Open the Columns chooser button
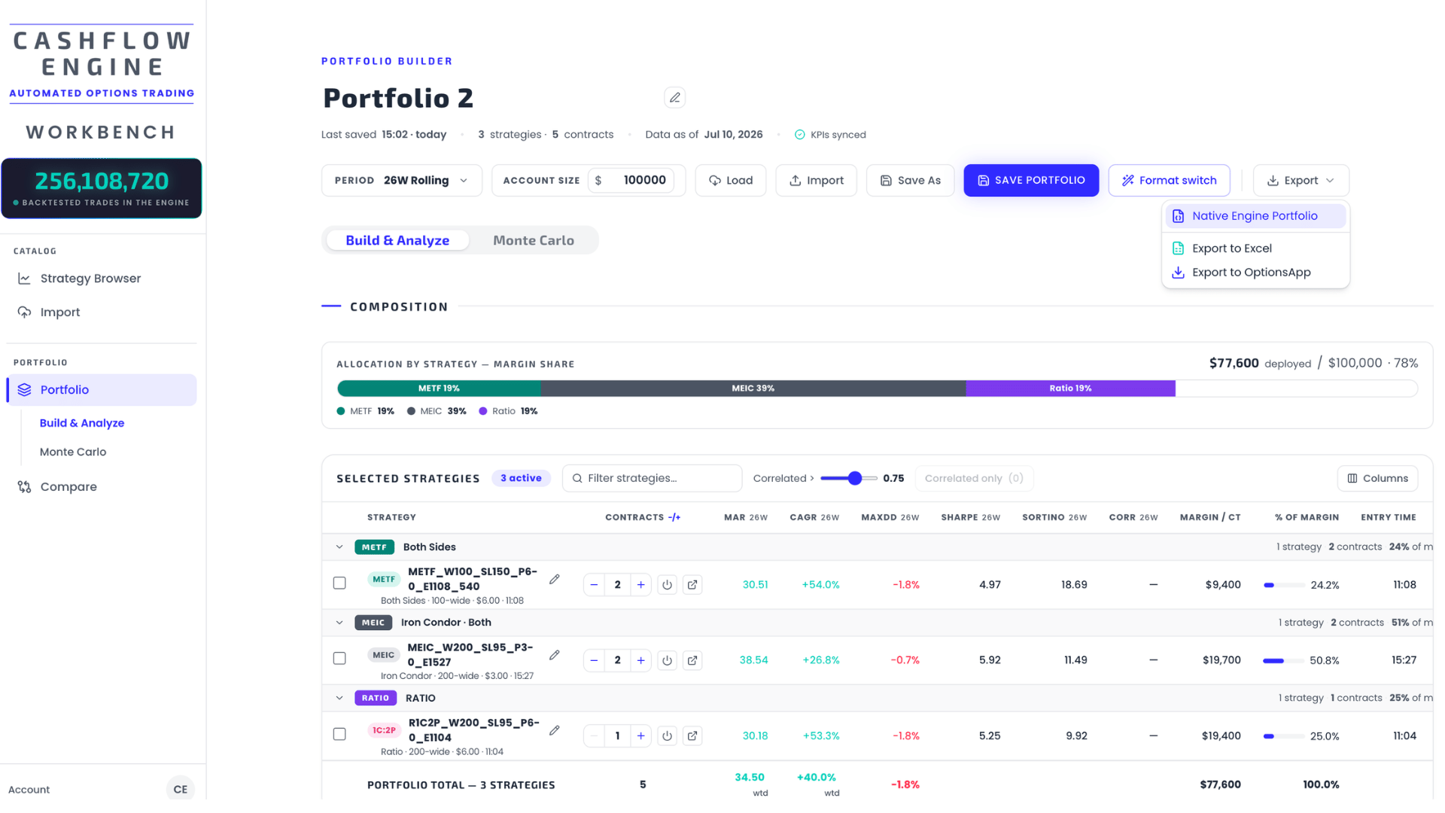Screen dimensions: 1445x813 pos(1377,479)
